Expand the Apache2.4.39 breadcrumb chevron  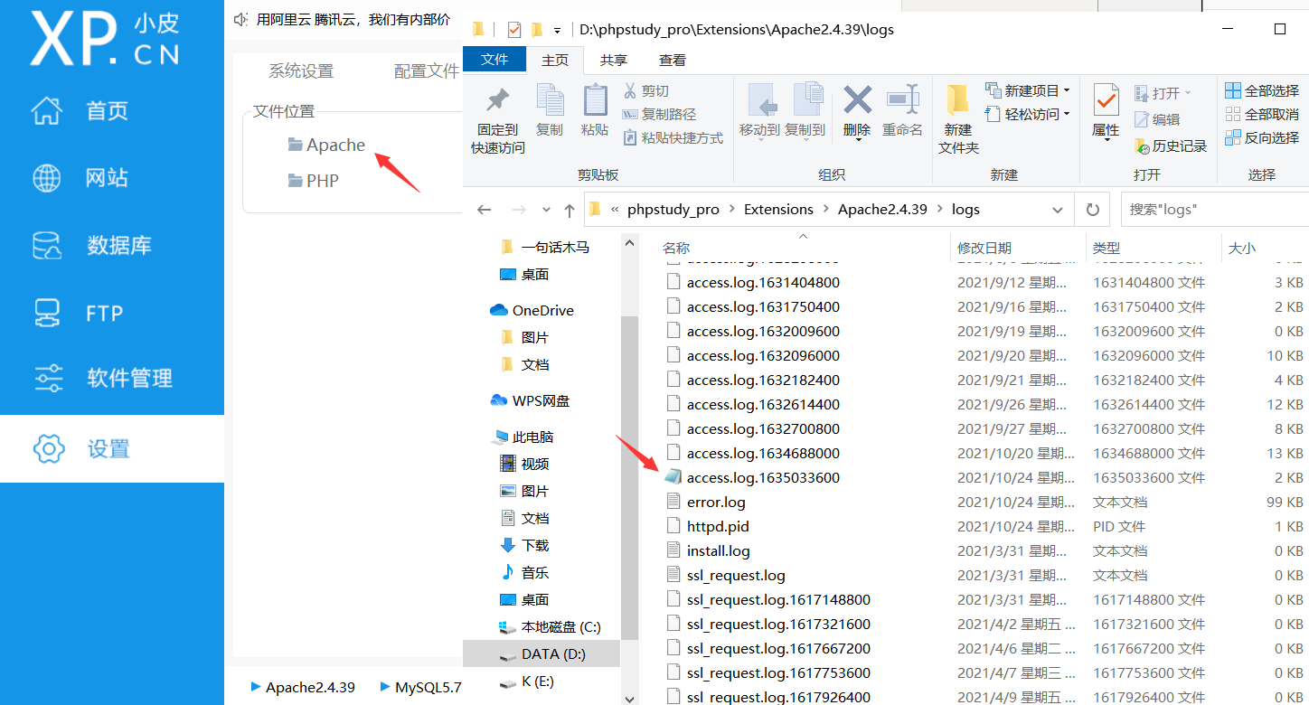tap(939, 210)
